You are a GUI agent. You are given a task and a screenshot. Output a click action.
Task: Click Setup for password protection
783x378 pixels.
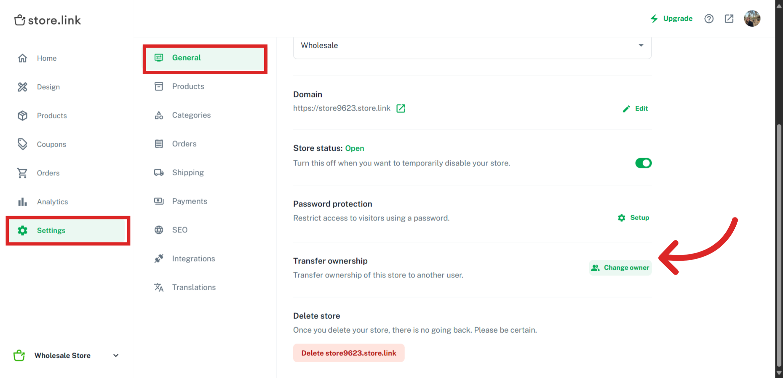634,218
